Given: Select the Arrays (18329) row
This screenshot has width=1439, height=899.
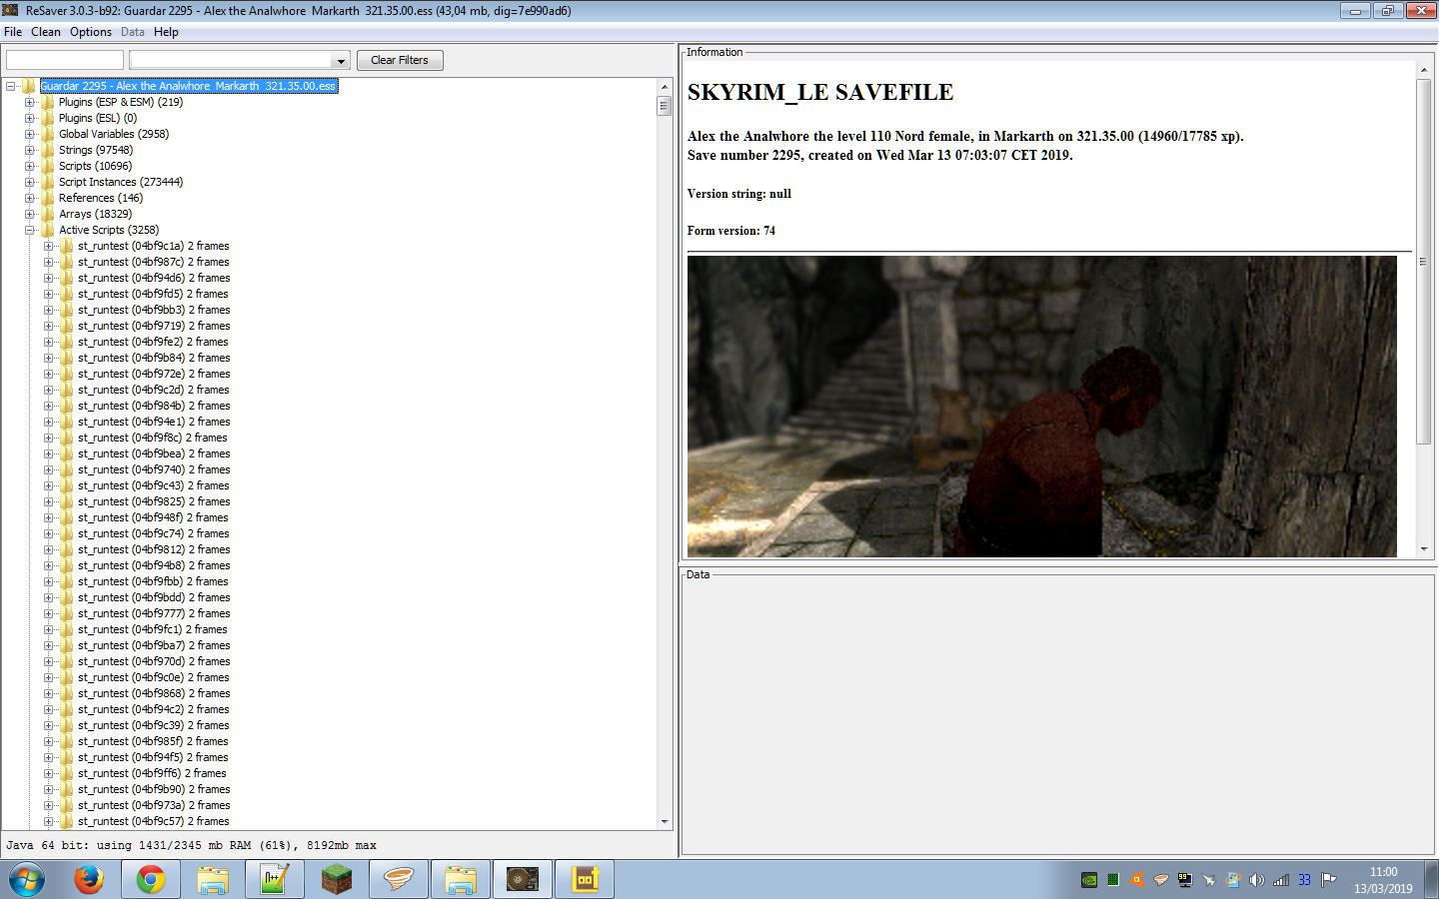Looking at the screenshot, I should tap(95, 214).
